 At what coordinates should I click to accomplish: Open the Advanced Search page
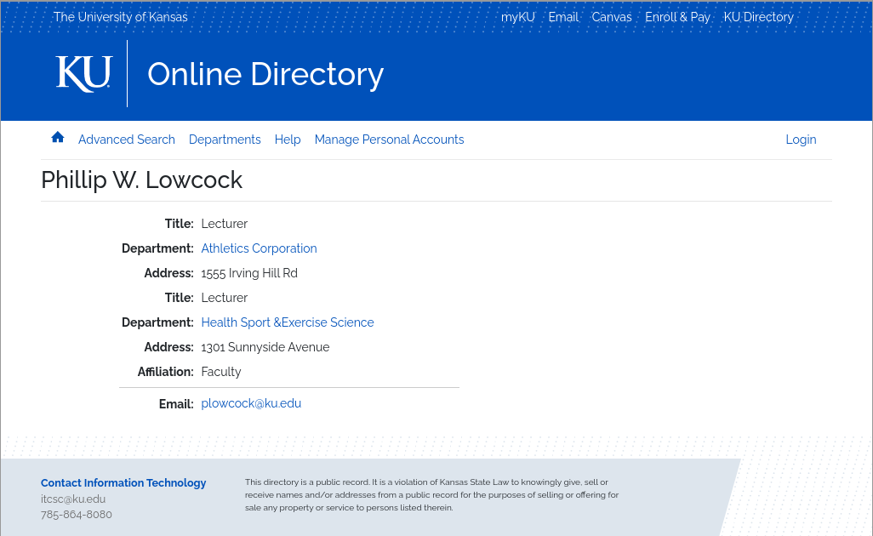[127, 140]
